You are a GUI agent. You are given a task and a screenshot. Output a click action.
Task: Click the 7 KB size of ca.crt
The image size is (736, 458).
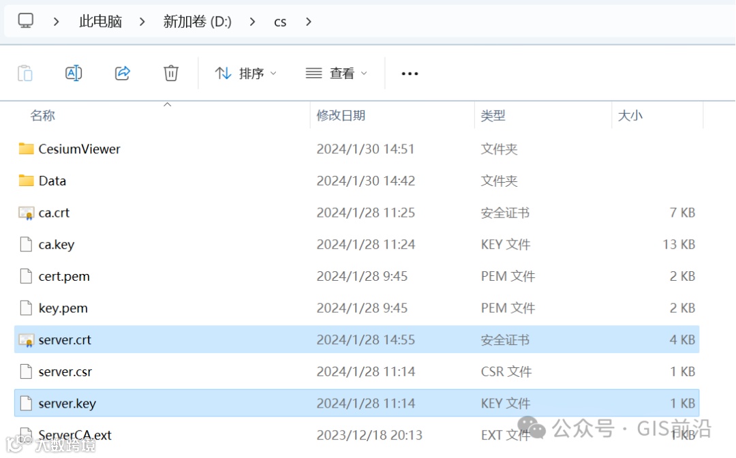tap(682, 213)
